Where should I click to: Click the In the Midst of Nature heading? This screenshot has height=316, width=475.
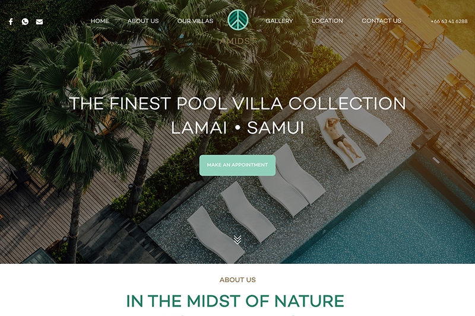pos(235,301)
